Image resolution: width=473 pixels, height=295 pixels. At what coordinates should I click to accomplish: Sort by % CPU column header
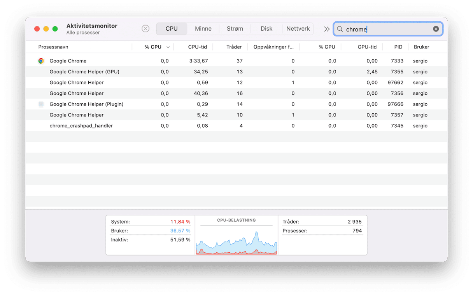pyautogui.click(x=153, y=47)
